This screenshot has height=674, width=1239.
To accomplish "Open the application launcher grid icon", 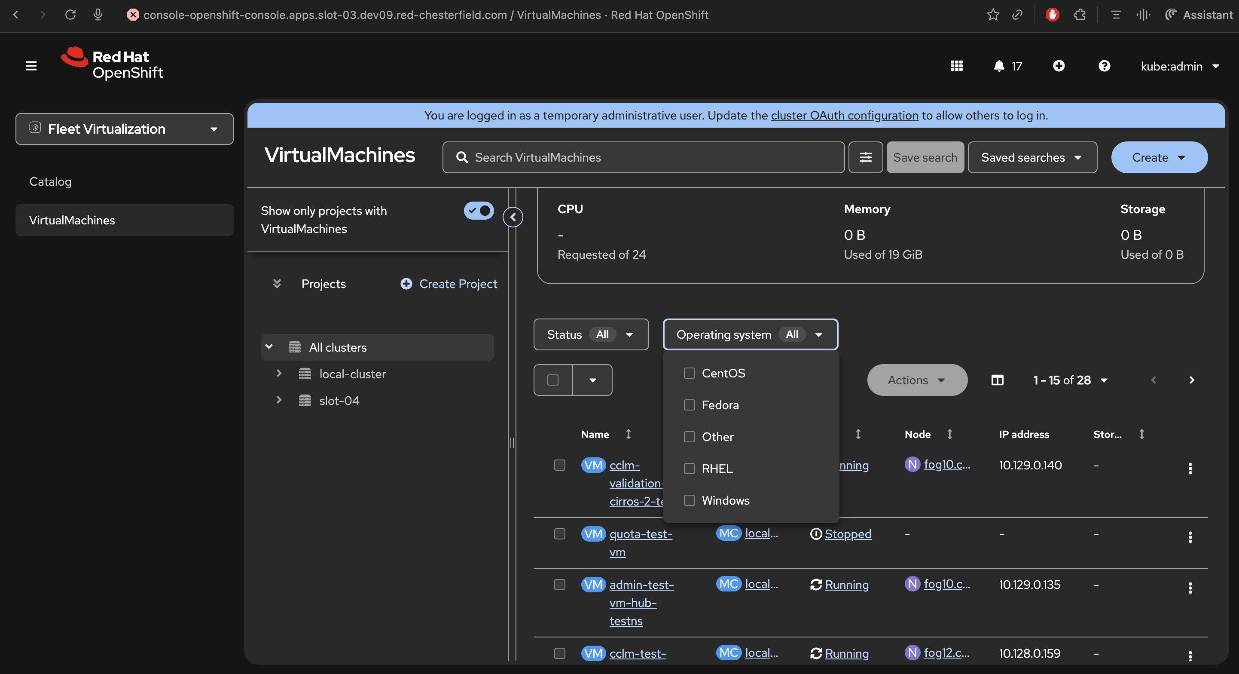I will [x=956, y=66].
